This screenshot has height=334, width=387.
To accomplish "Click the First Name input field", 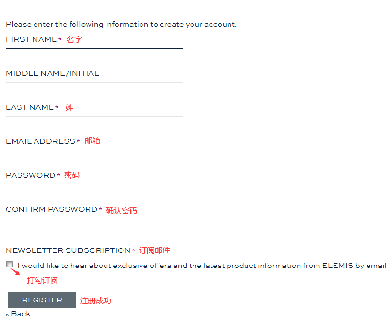I will tap(94, 55).
